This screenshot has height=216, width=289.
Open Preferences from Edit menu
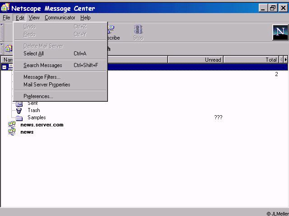click(x=60, y=96)
